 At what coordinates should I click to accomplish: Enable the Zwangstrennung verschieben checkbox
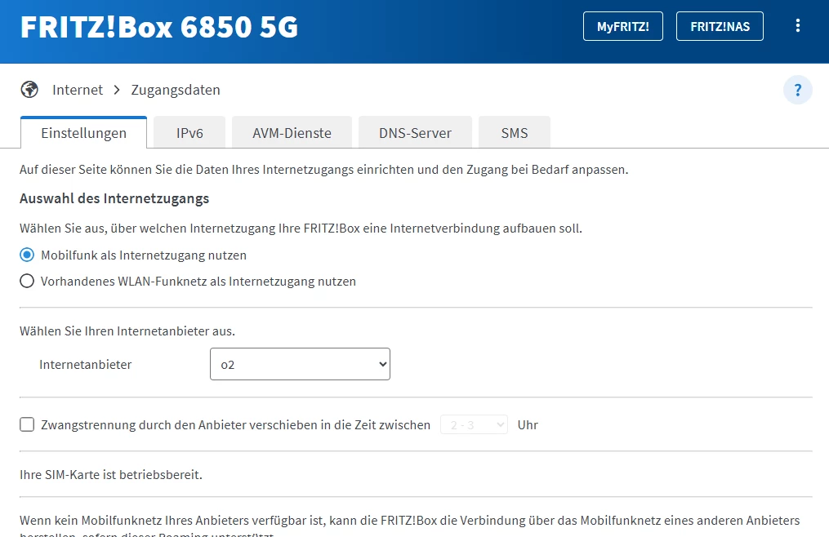click(x=27, y=424)
